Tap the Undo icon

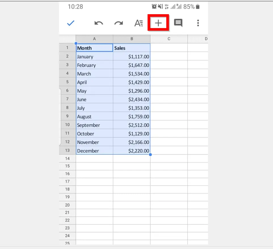pos(98,23)
